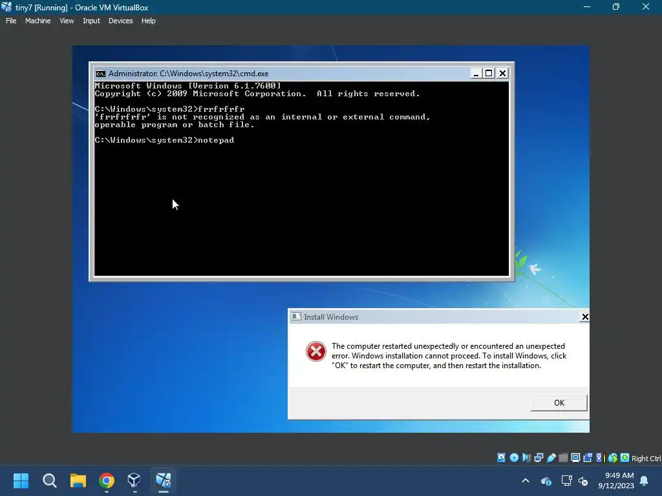
Task: Click the CPU virtualization status indicator
Action: [x=600, y=458]
